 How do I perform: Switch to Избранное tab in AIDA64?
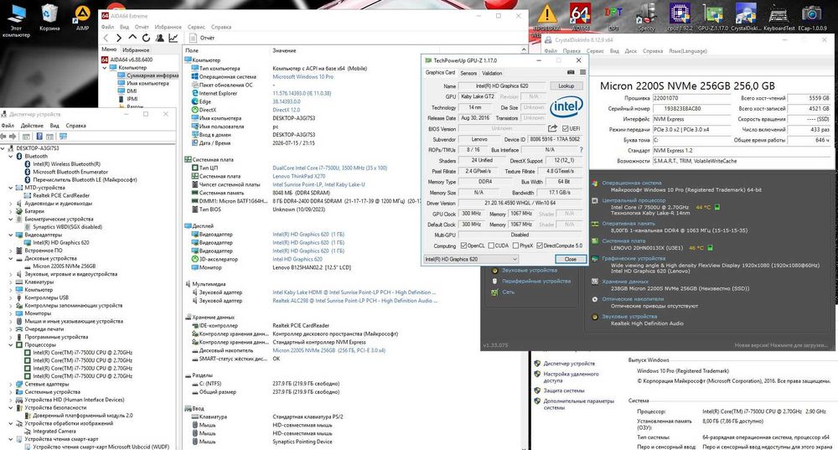coord(136,49)
